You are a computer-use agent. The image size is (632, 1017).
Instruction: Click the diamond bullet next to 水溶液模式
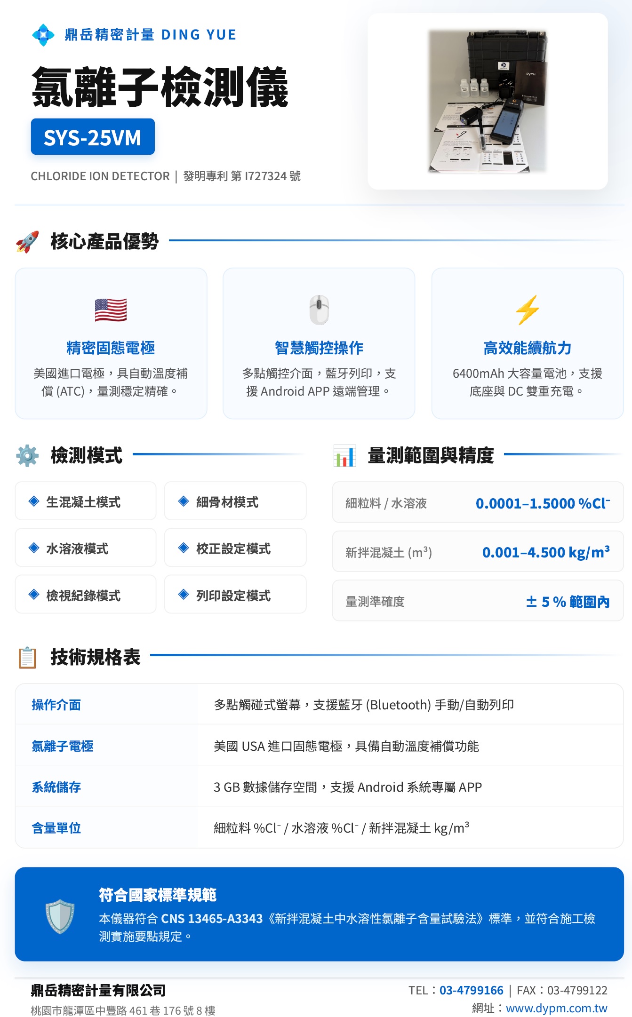34,548
